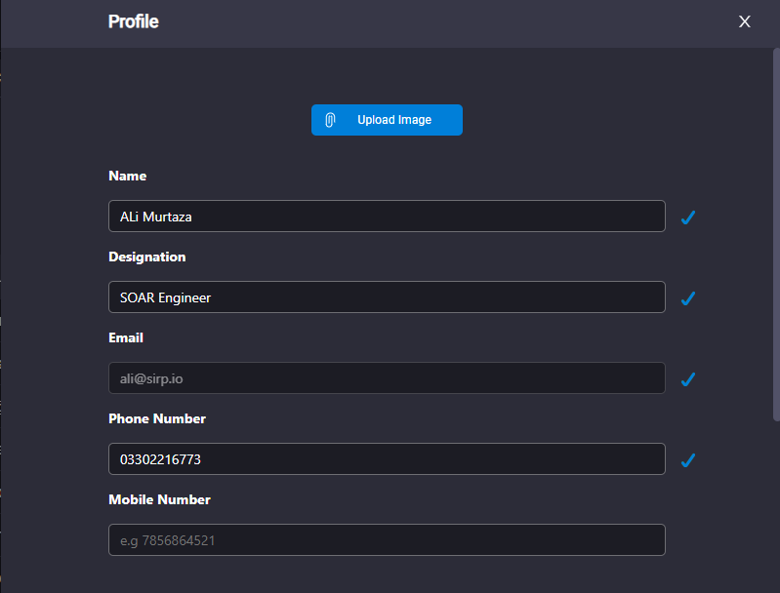Click into the Phone Number field 03302216773
Screen dimensions: 780x593
click(387, 459)
